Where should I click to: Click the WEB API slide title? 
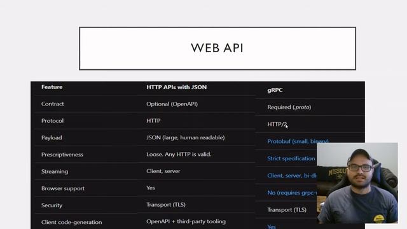[x=217, y=48]
